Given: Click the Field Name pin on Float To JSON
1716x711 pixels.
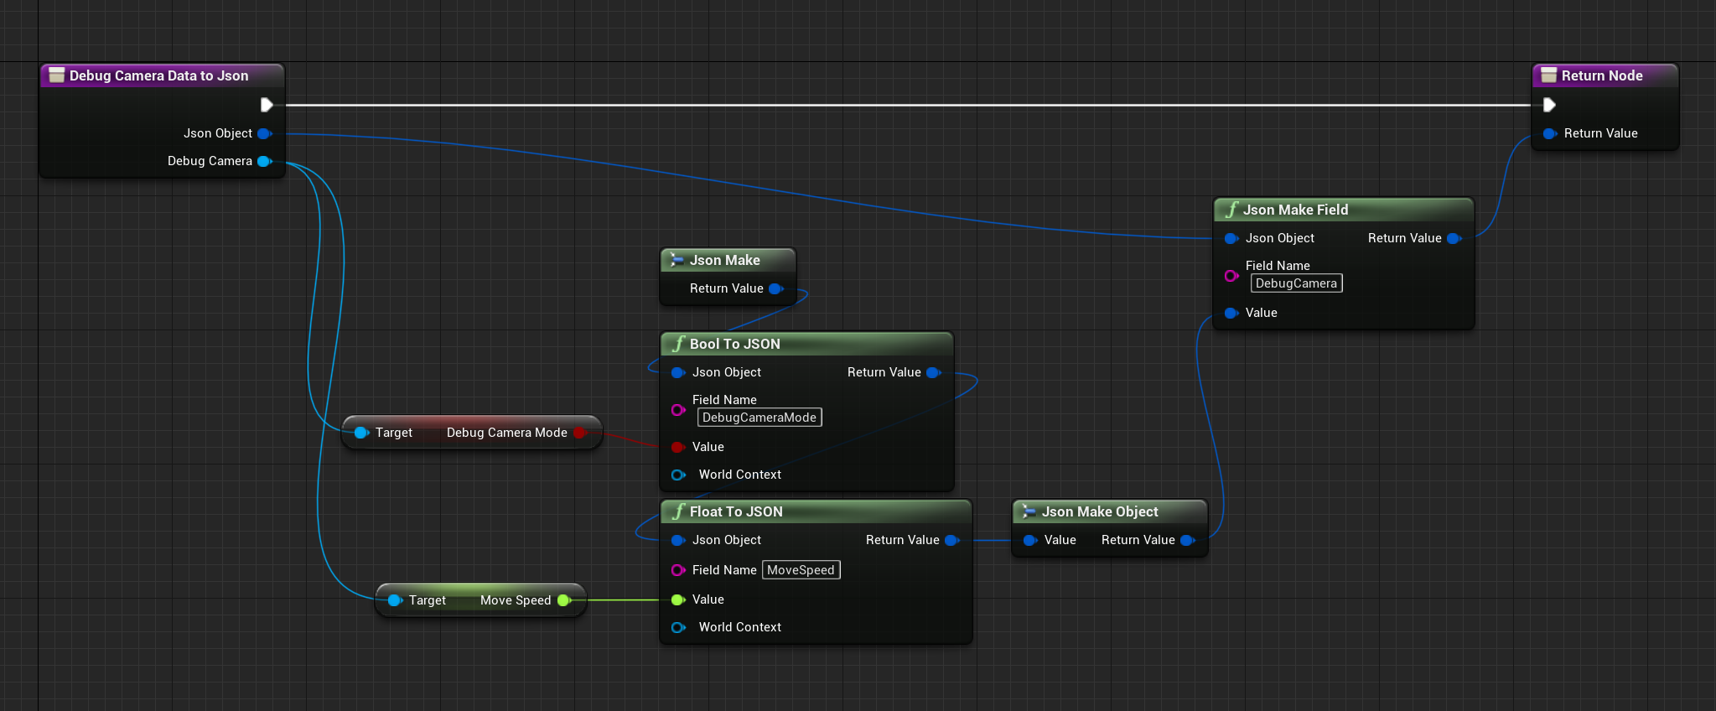Looking at the screenshot, I should [x=678, y=570].
